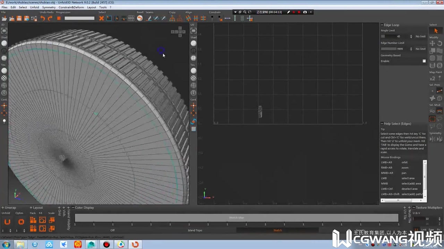Open the Select menu
Screen dimensions: 444x249
tap(23, 7)
